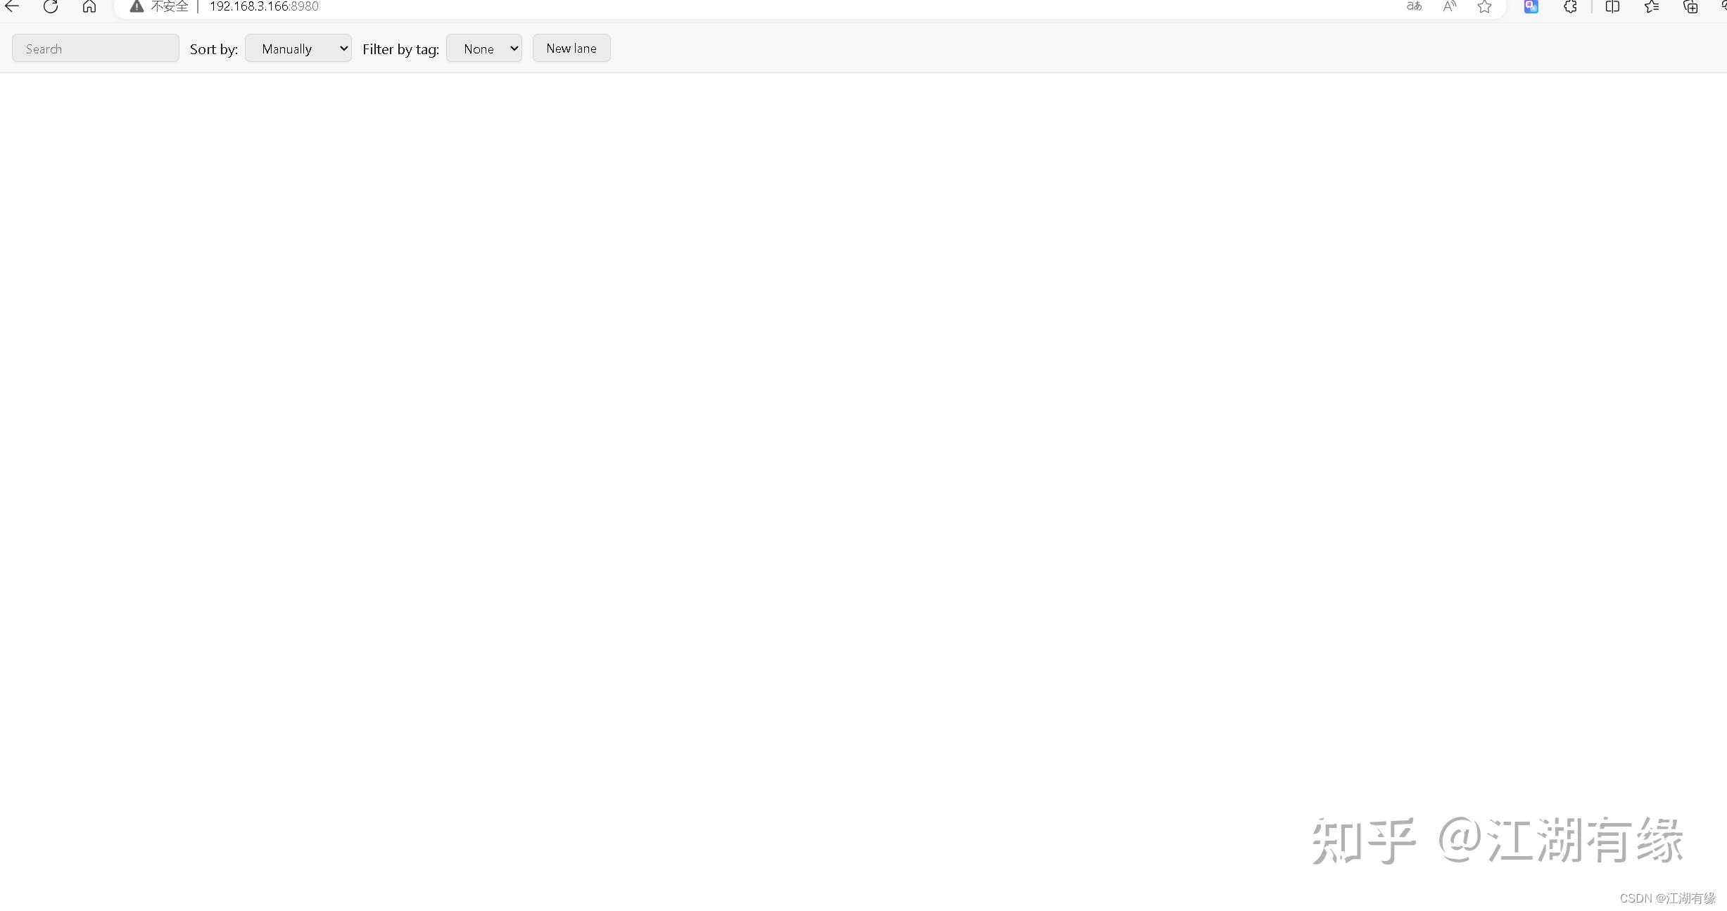1727x911 pixels.
Task: Click the Sort by label
Action: (x=214, y=49)
